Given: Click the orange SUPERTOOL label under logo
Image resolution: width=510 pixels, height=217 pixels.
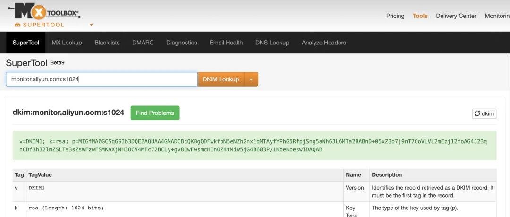Looking at the screenshot, I should point(39,25).
